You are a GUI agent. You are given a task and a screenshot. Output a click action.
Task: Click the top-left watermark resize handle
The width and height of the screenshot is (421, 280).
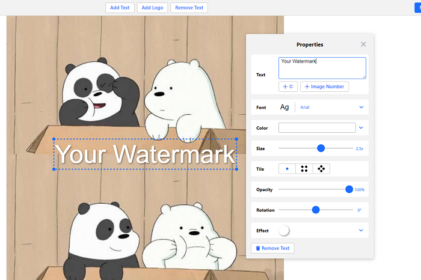[54, 139]
